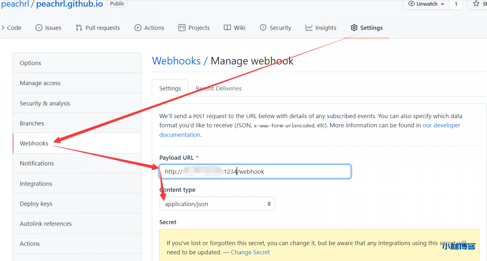The image size is (487, 261).
Task: Click the Wiki book icon
Action: [x=227, y=28]
